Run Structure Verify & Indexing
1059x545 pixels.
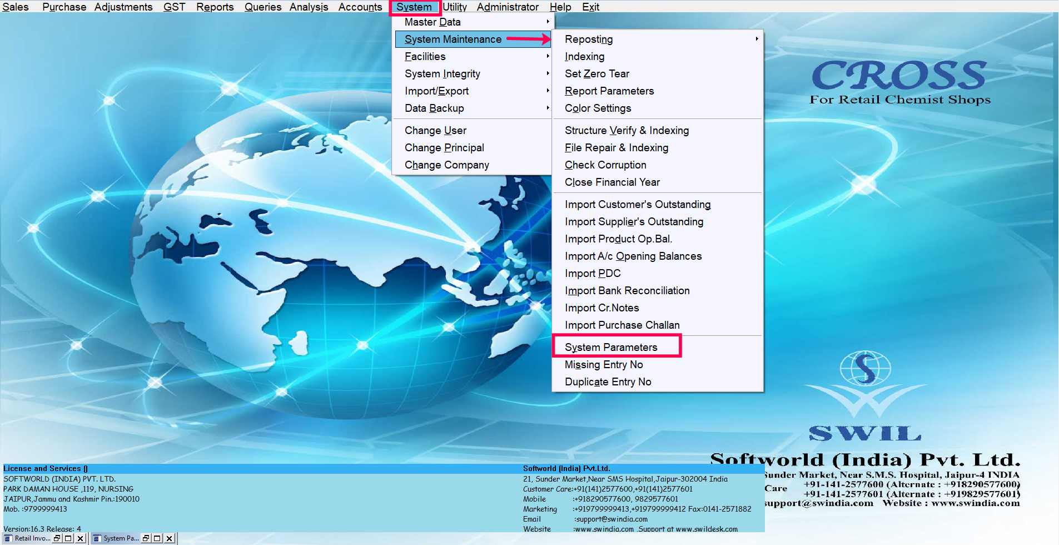click(x=657, y=130)
